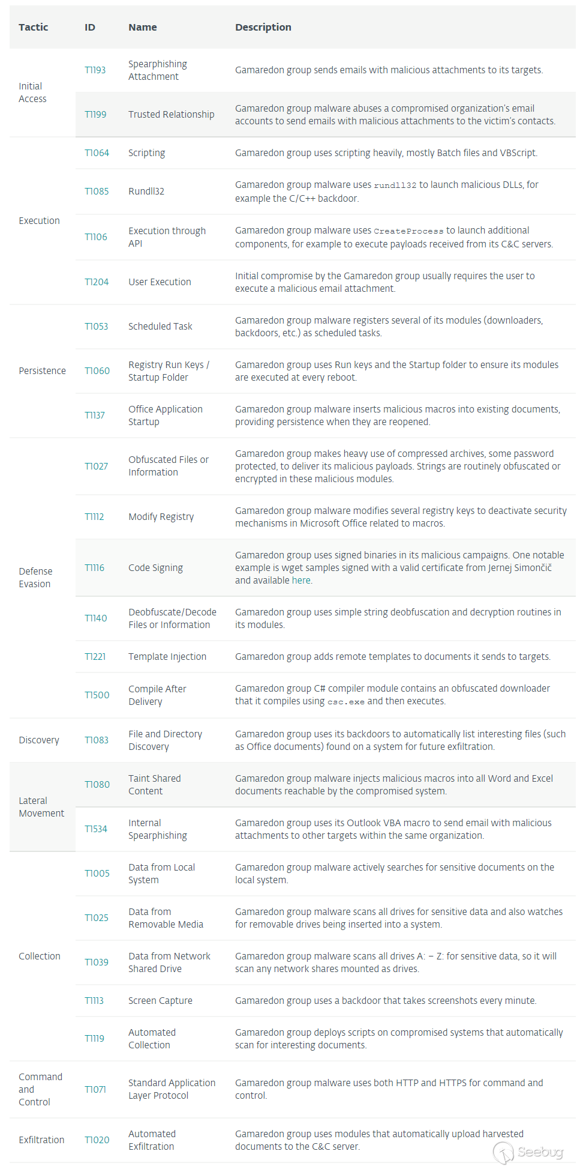This screenshot has width=580, height=1169.
Task: Click the T1083 File and Directory Discovery ID
Action: pos(96,740)
